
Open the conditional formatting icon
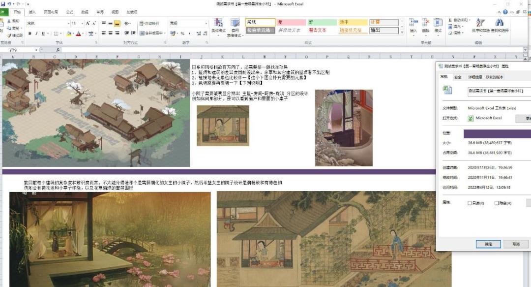(x=218, y=26)
